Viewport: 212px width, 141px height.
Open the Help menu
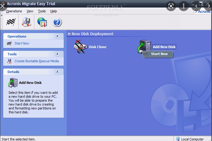(x=54, y=11)
